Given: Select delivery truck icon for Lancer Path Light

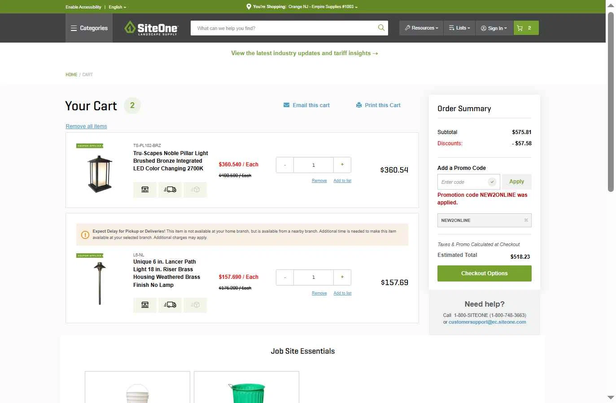Looking at the screenshot, I should (x=170, y=305).
